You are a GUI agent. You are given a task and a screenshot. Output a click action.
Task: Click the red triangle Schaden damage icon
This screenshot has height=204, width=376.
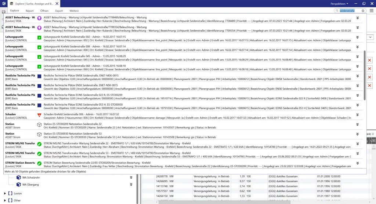tap(39, 115)
